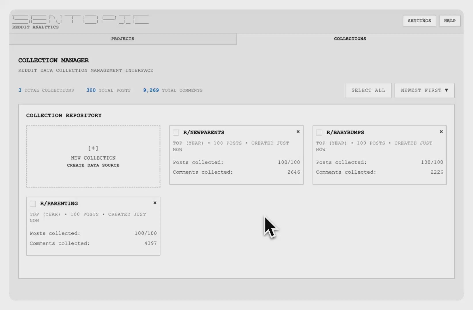Select the Collections tab

pyautogui.click(x=350, y=39)
